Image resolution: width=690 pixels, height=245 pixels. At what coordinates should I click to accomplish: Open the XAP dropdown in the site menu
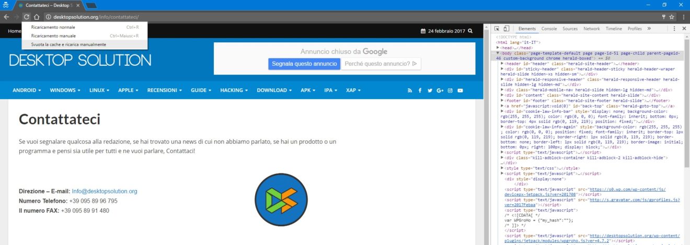(354, 90)
